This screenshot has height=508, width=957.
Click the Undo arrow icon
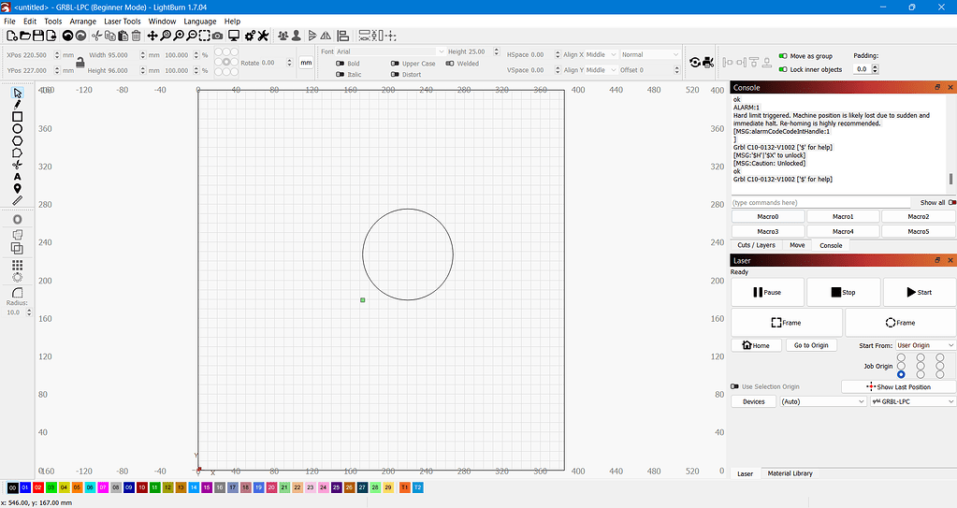[67, 36]
